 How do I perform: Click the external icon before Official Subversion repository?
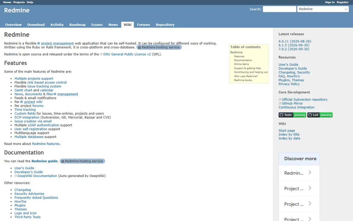(280, 100)
